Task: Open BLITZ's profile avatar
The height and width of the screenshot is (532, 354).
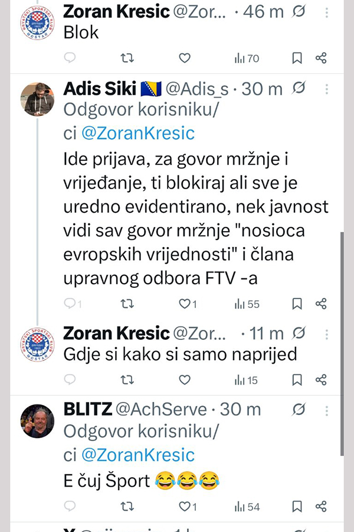Action: click(x=39, y=421)
